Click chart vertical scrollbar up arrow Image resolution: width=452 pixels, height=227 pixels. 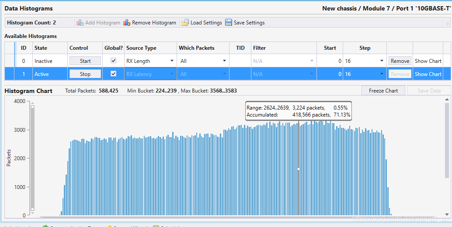[x=447, y=100]
